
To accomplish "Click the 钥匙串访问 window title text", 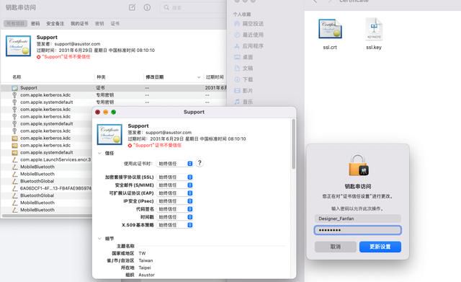I will [x=21, y=7].
